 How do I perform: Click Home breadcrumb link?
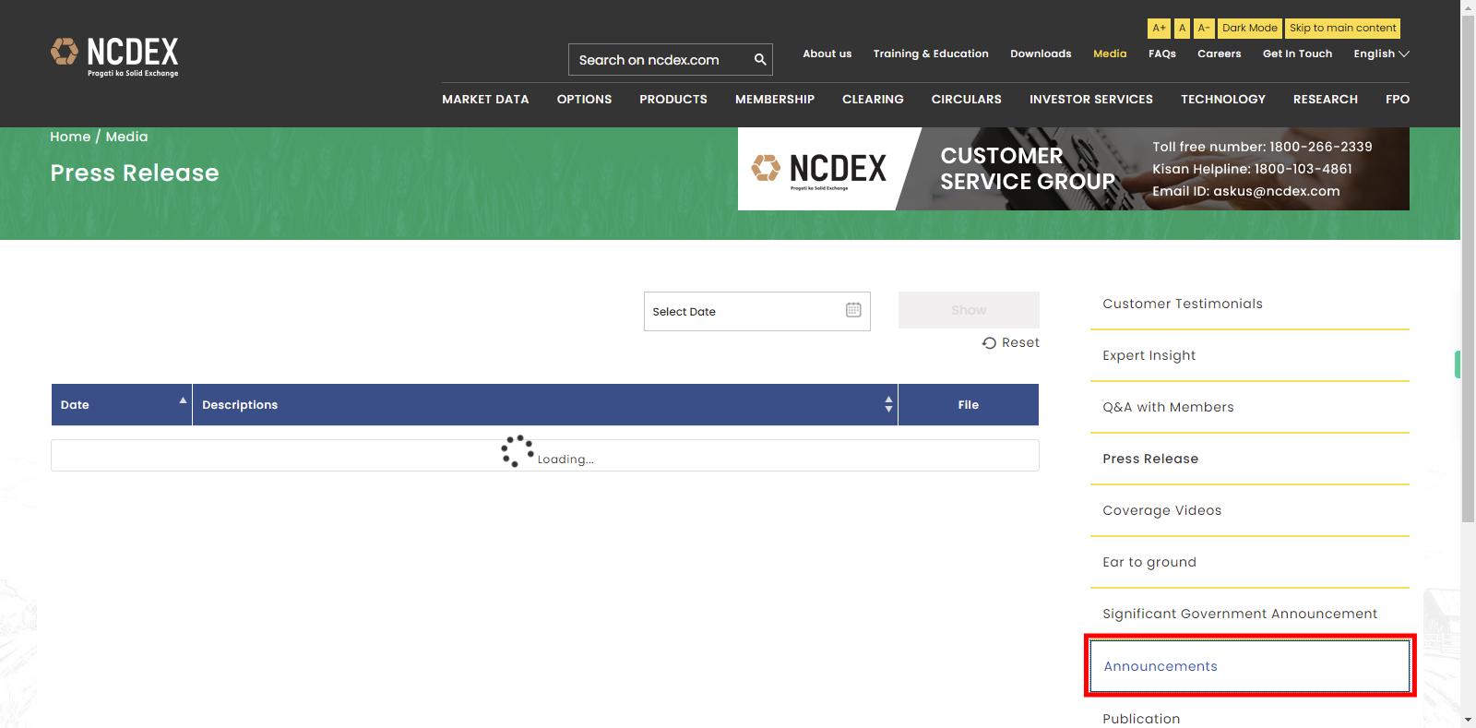click(70, 137)
